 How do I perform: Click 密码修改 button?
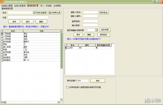[x=104, y=35]
